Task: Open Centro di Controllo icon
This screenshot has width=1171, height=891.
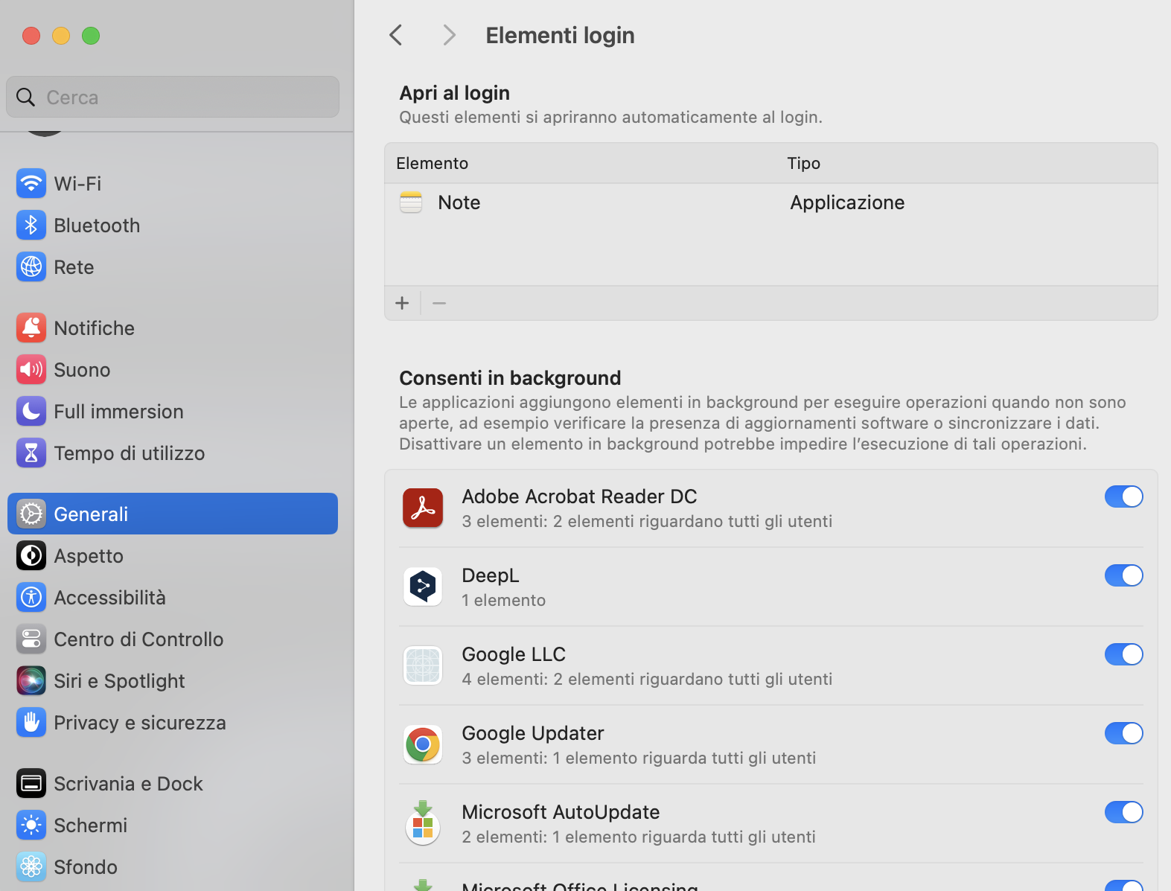Action: (x=31, y=639)
